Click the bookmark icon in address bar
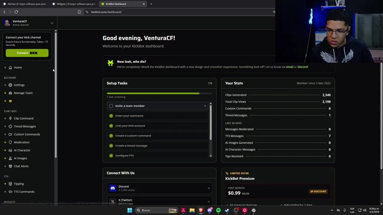Image resolution: width=383 pixels, height=215 pixels. click(79, 12)
